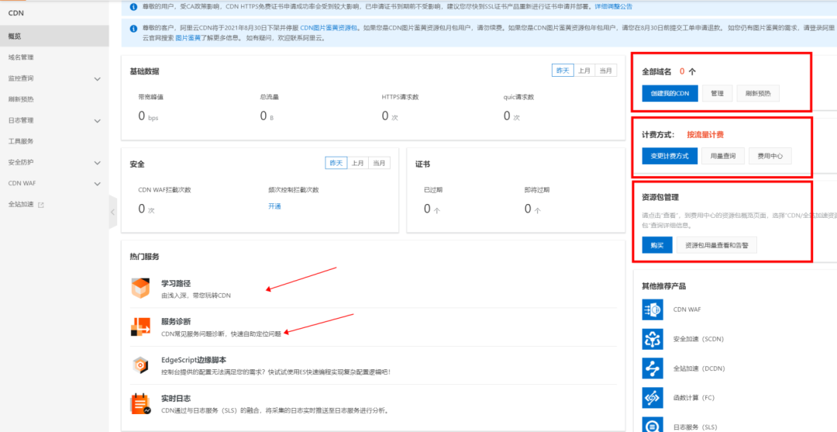Open the 服务诊断 service icon

140,327
